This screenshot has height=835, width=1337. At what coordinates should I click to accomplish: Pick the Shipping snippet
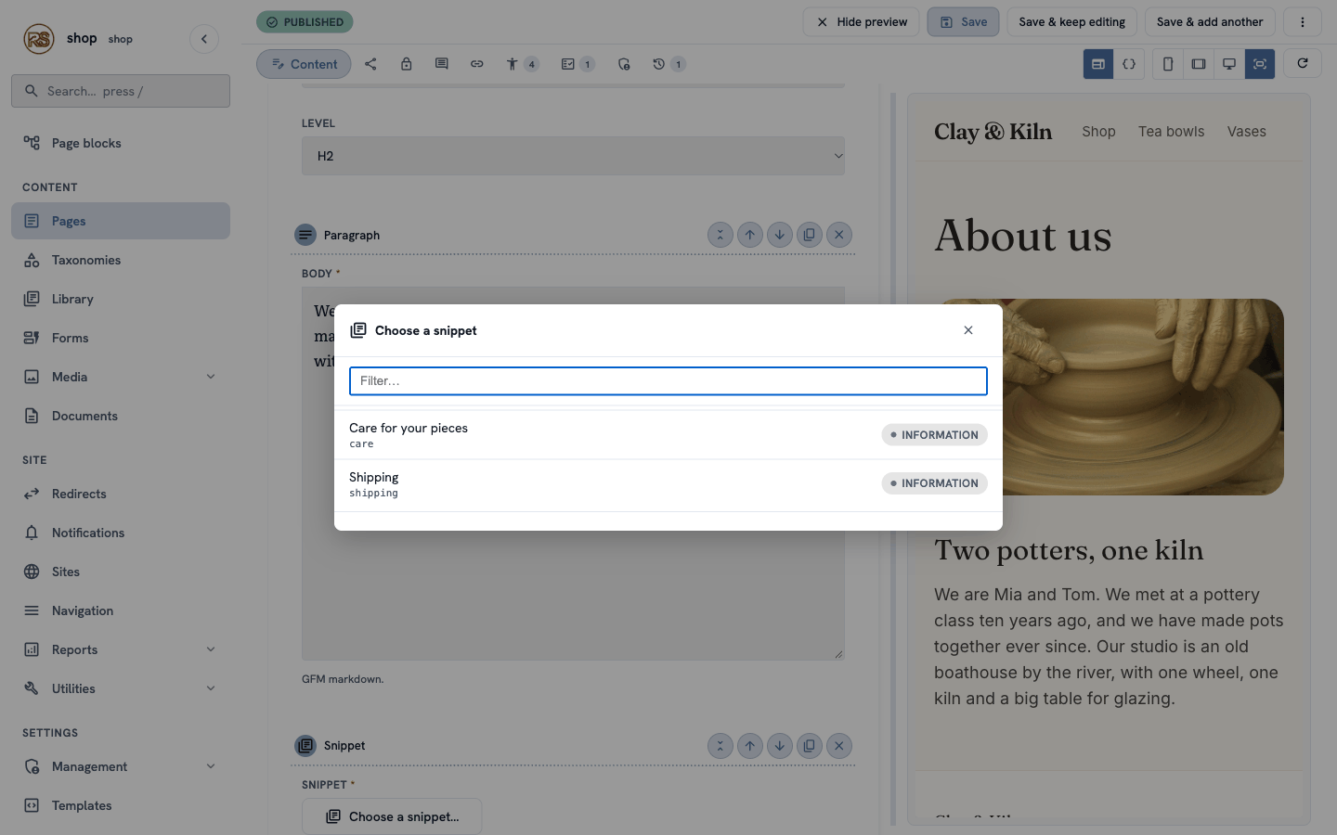(x=668, y=483)
